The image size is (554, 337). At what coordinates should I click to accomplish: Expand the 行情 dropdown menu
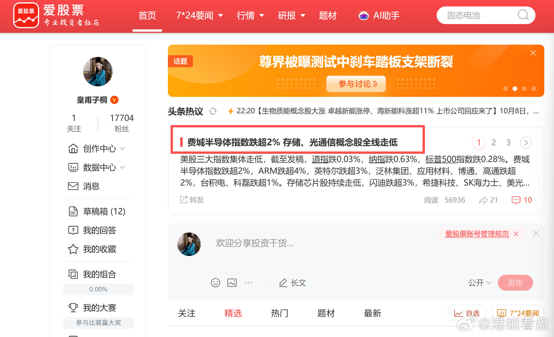pos(262,16)
